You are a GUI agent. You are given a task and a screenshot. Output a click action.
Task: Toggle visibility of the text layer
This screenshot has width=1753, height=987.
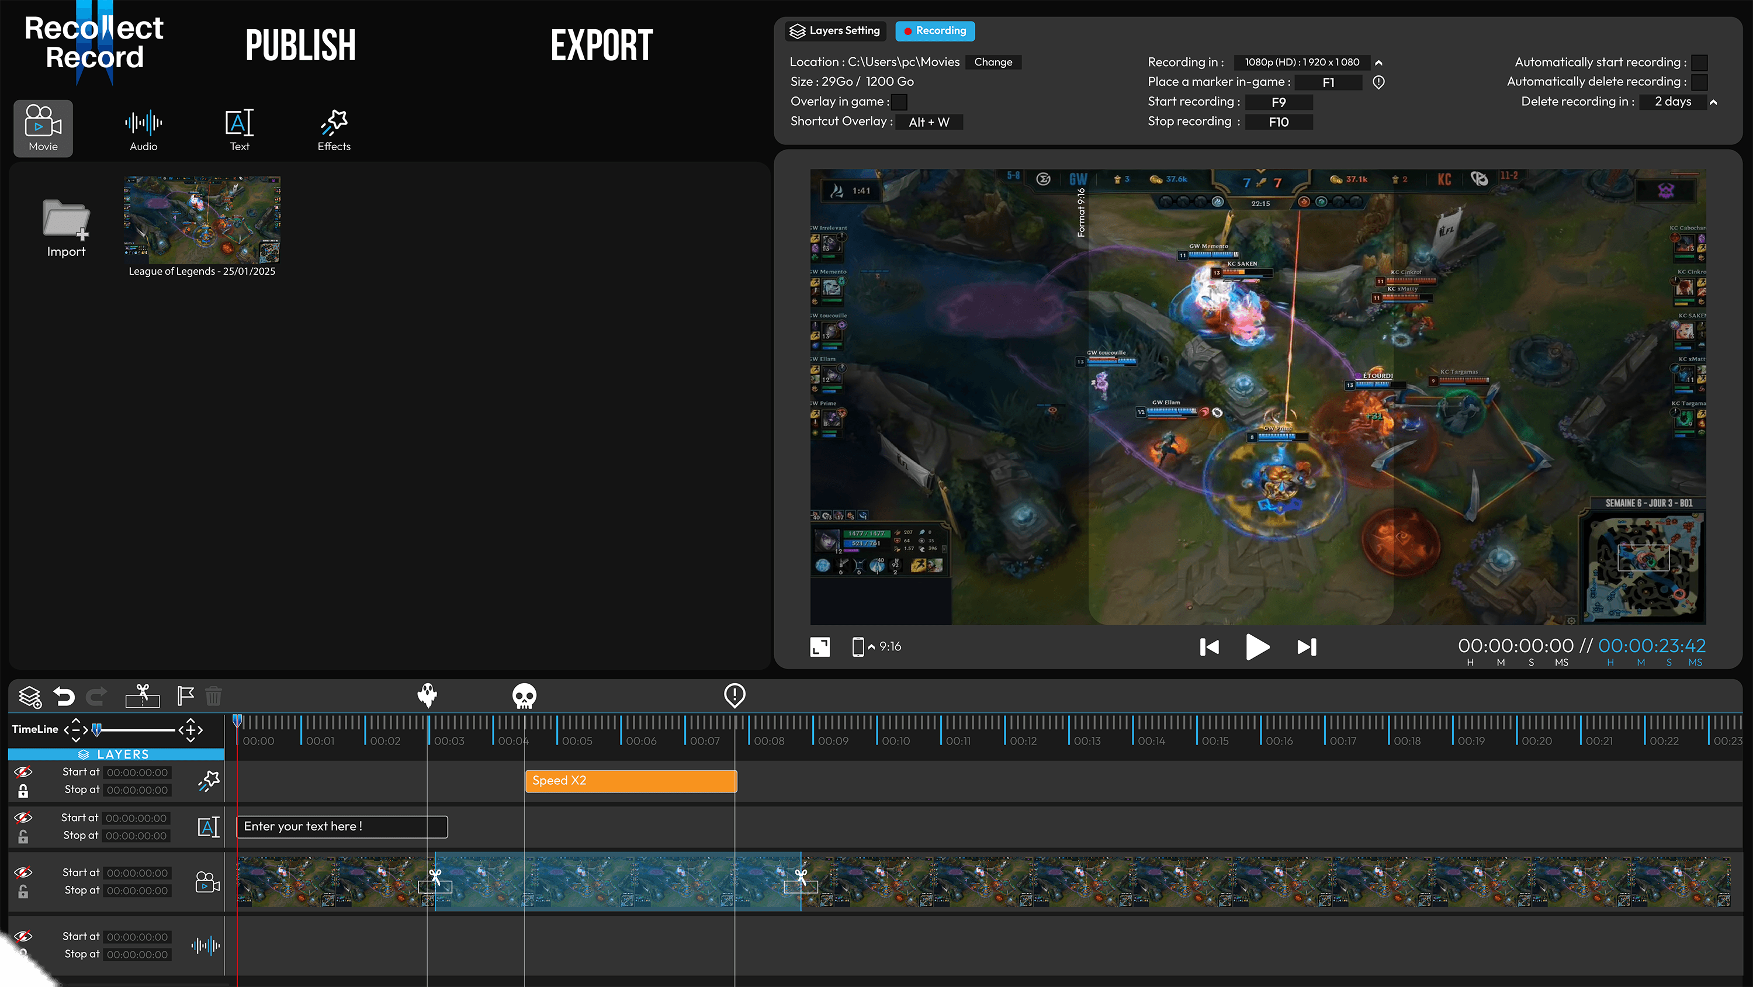(x=23, y=818)
